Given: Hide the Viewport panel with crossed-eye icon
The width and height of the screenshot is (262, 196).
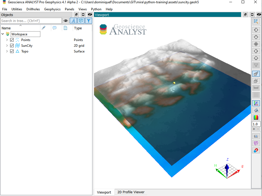Looking at the screenshot, I should point(259,15).
